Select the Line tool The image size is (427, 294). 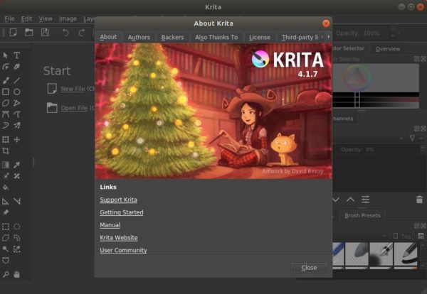point(17,80)
